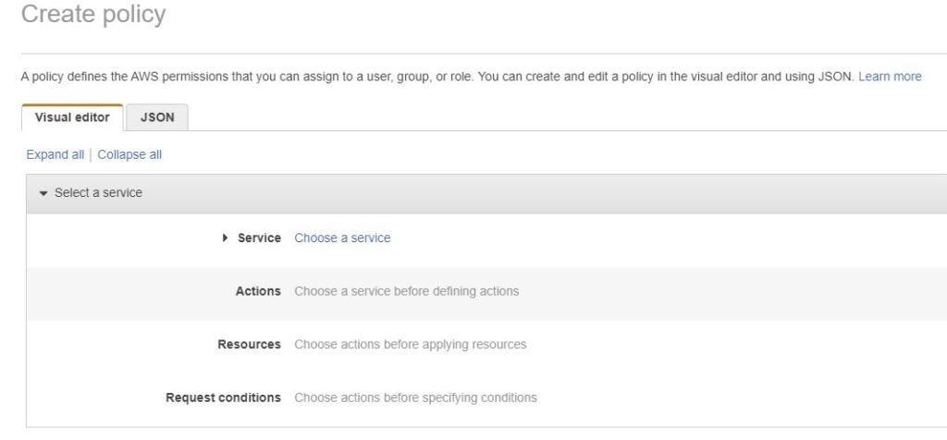This screenshot has width=947, height=440.
Task: Click the Actions row label
Action: 258,291
